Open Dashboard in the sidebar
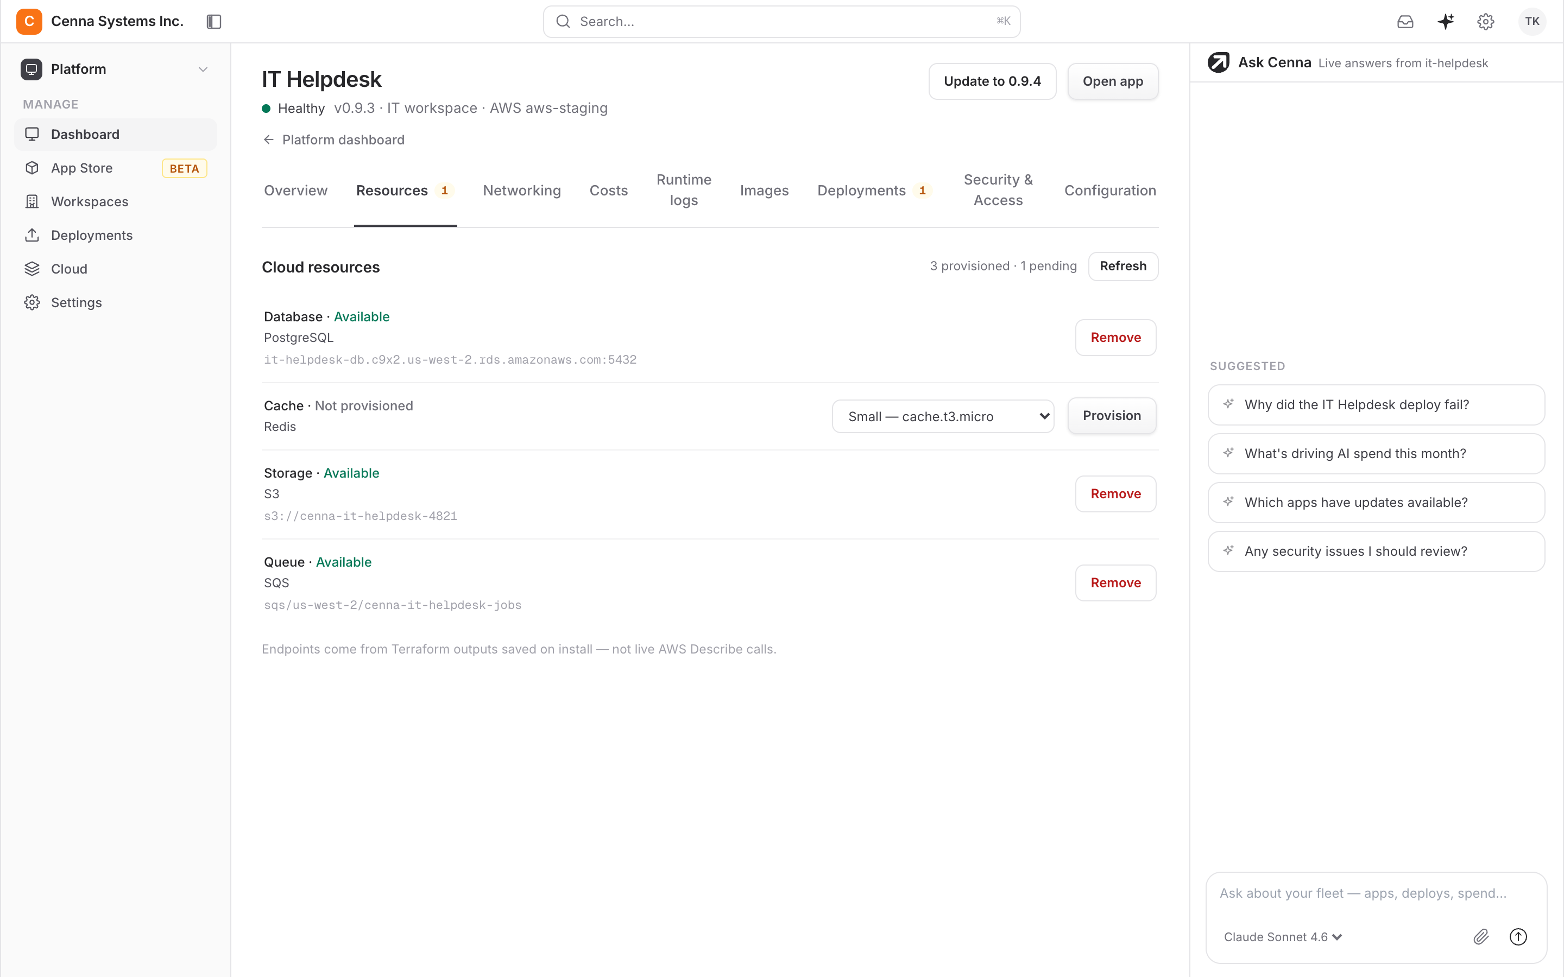This screenshot has width=1564, height=977. [116, 135]
